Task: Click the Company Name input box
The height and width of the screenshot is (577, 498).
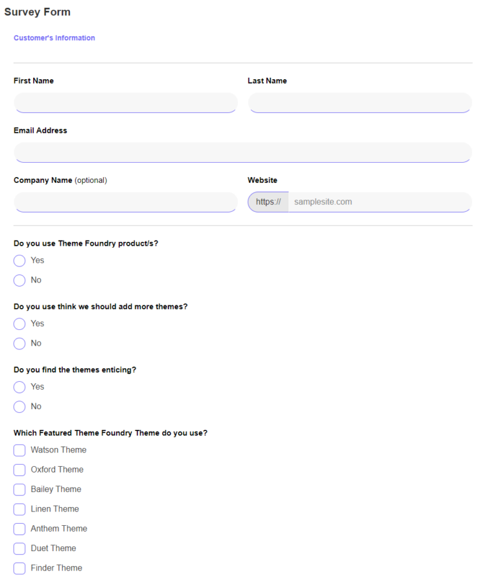Action: 125,202
